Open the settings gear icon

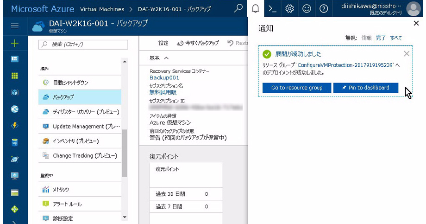click(x=290, y=8)
